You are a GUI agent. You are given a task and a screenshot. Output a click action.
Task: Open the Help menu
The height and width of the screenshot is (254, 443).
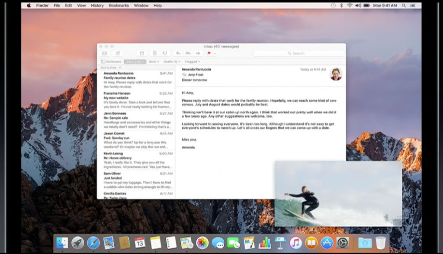click(157, 5)
